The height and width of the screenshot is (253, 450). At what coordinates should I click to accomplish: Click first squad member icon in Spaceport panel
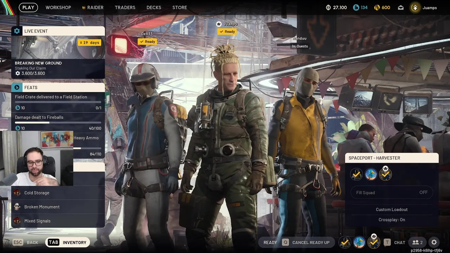356,174
